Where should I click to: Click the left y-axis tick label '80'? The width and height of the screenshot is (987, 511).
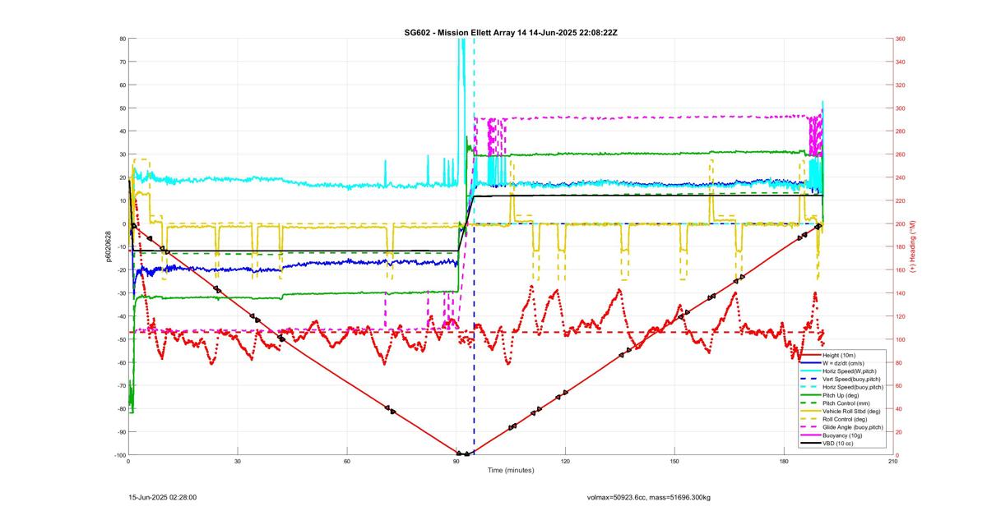pos(122,39)
